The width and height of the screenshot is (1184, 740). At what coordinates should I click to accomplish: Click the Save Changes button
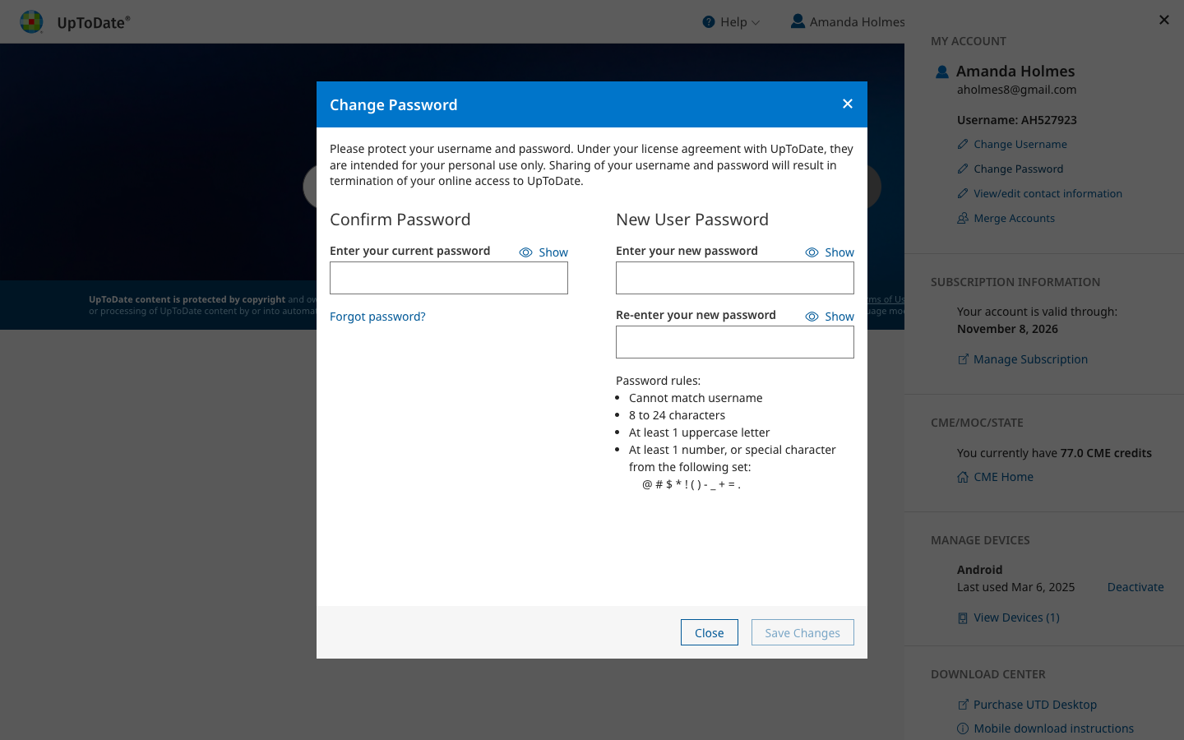[802, 632]
